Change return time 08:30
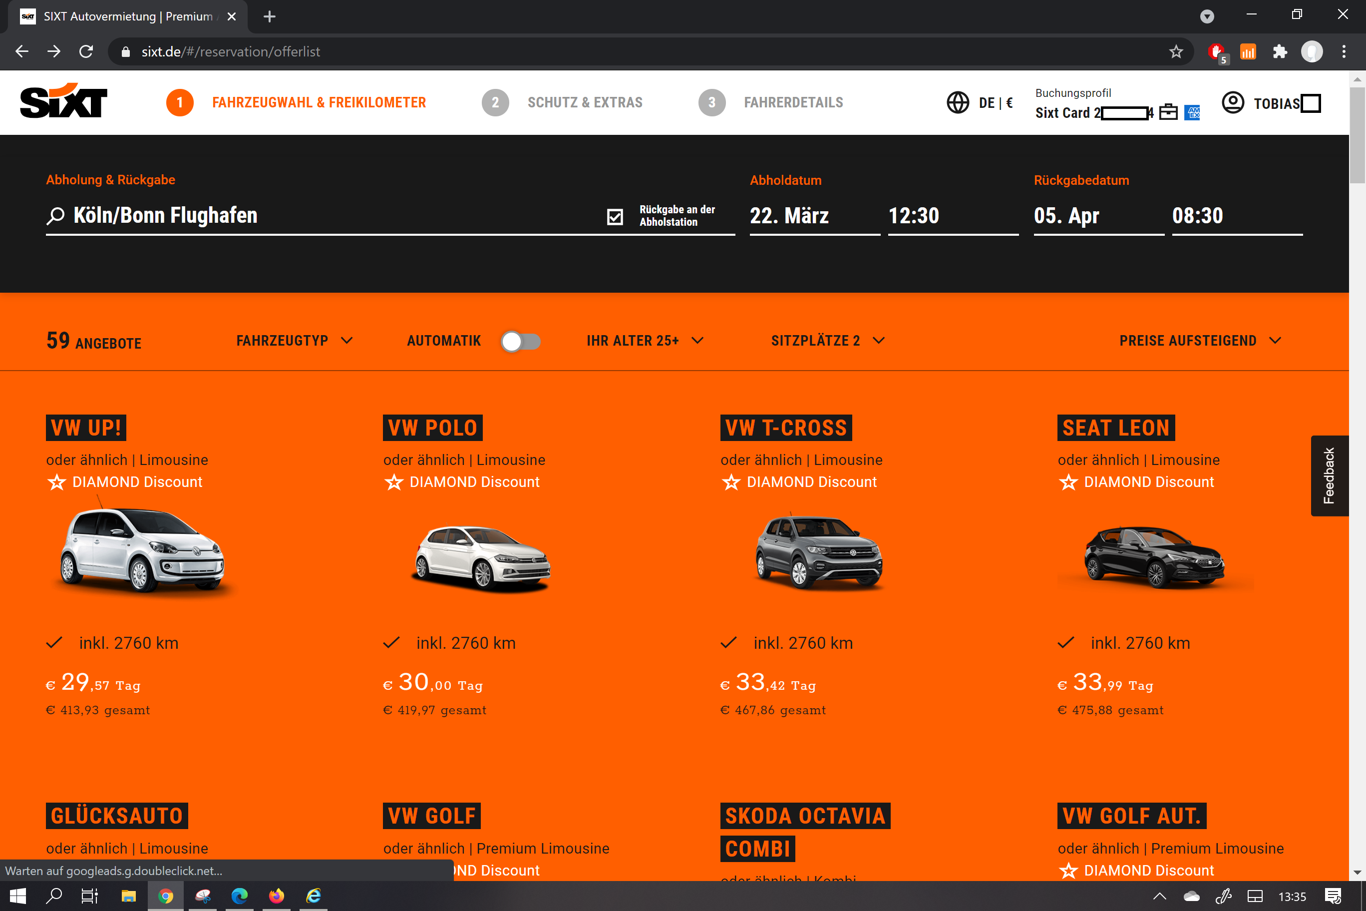 tap(1238, 216)
